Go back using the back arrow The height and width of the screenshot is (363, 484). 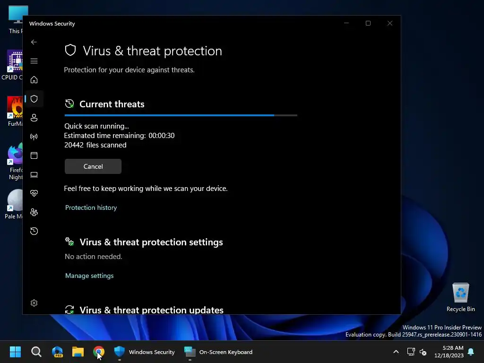[x=34, y=42]
